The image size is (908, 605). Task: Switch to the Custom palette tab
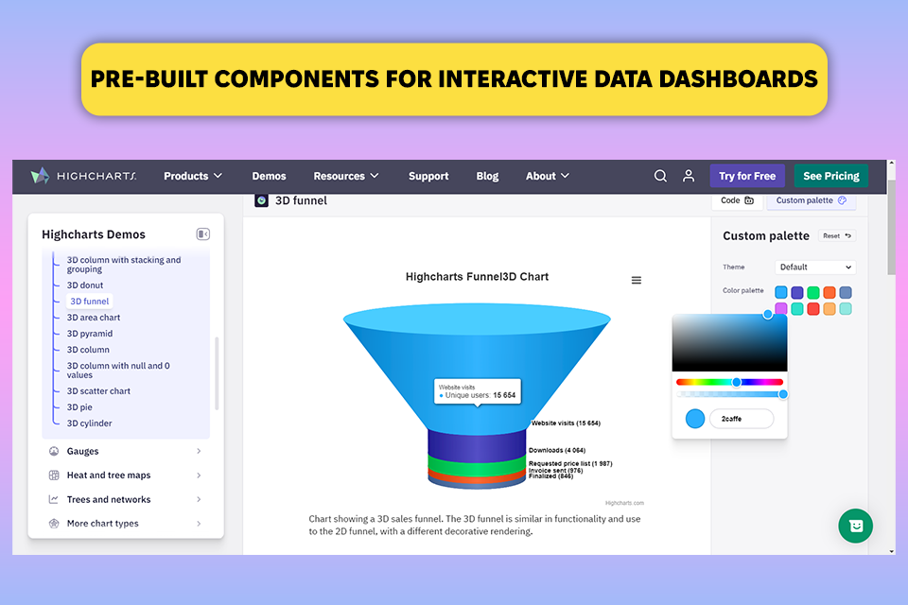[812, 200]
